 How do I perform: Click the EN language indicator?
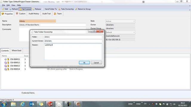[145, 104]
